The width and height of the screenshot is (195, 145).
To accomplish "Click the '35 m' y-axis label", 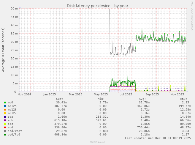I will (15, 34).
